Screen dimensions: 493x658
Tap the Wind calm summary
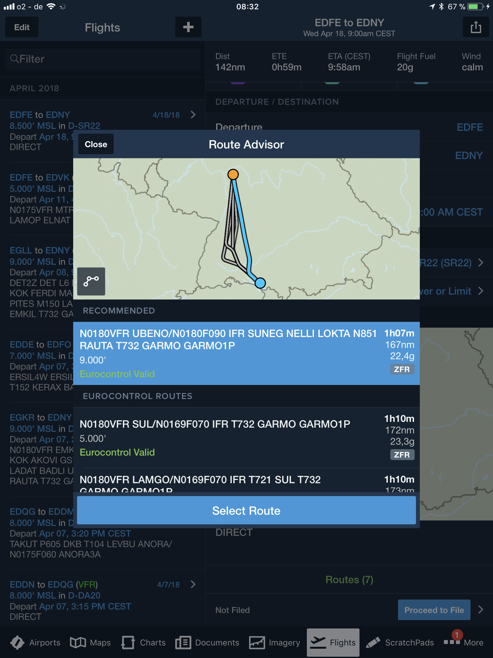tap(472, 62)
